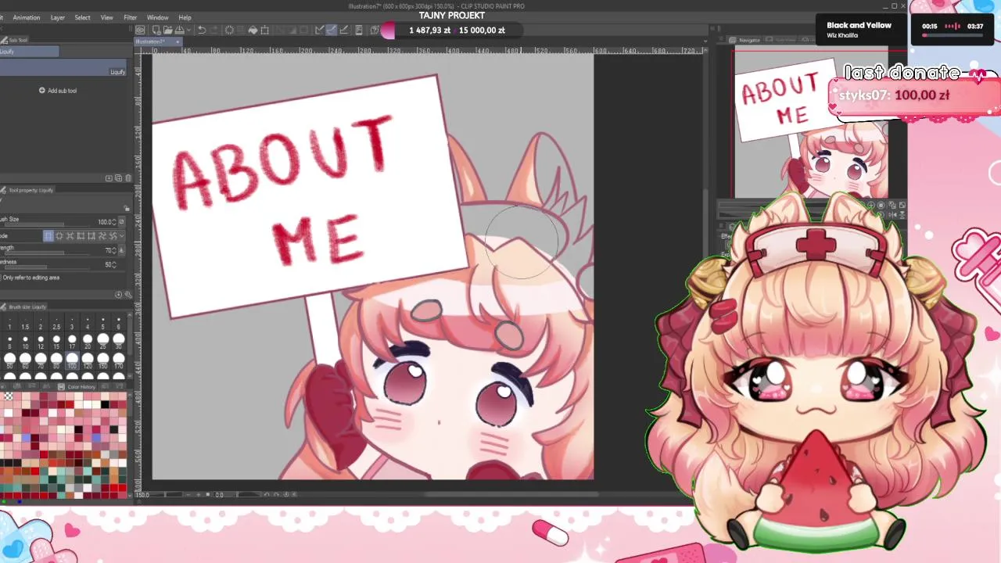Click Add sub tool button
Viewport: 1001px width, 563px height.
click(x=58, y=91)
